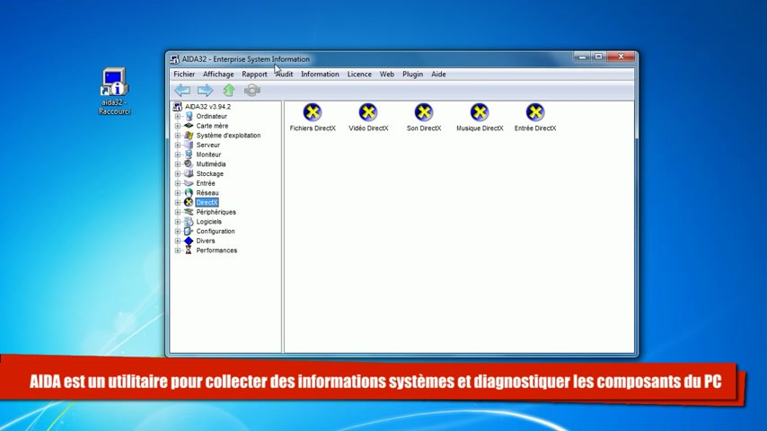Expand the Stockage tree node
Screen dimensions: 767x431
178,174
